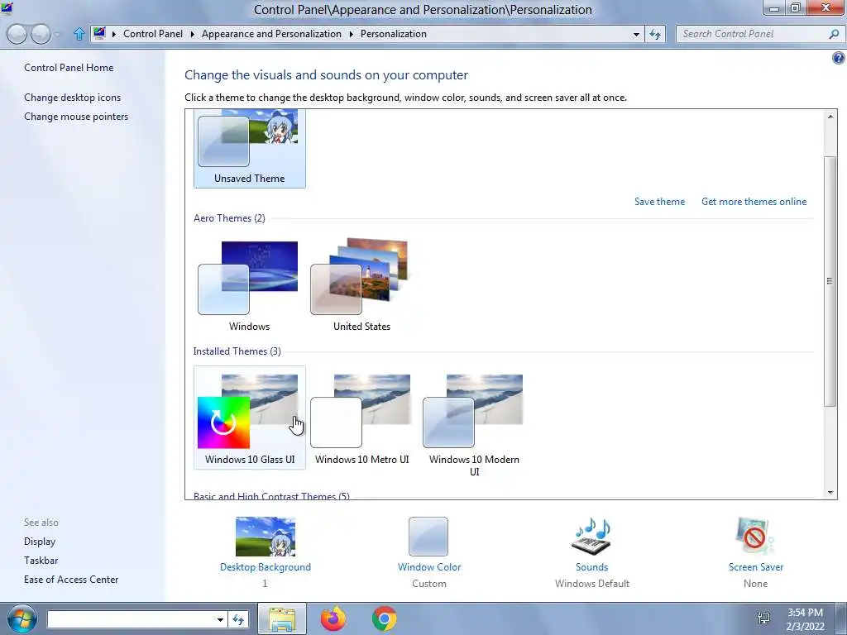Click the taskbar address refresh button
The height and width of the screenshot is (635, 847).
pyautogui.click(x=238, y=619)
